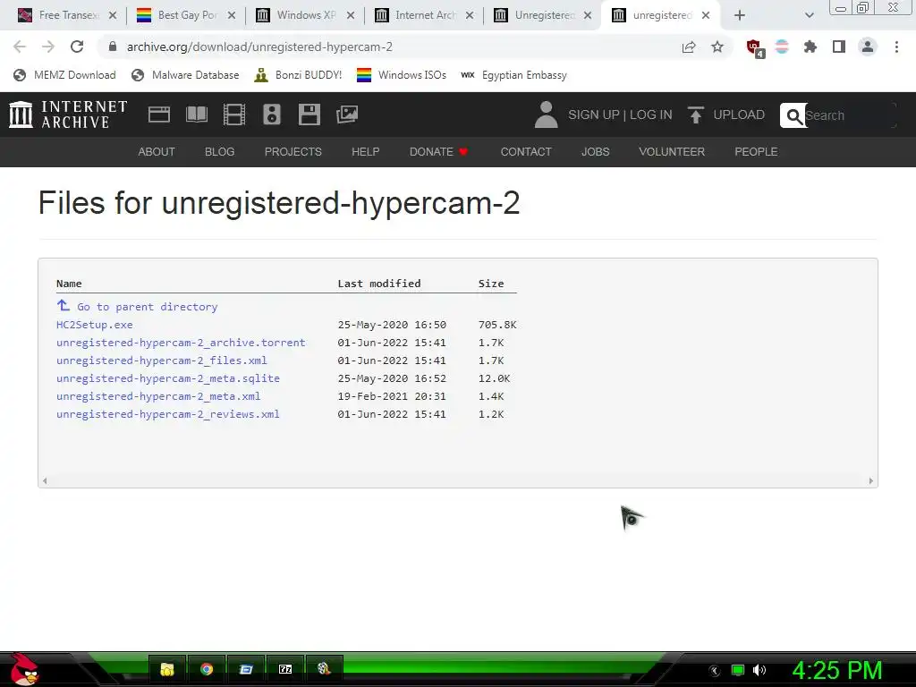
Task: Bookmark this page with the star icon
Action: (x=717, y=47)
